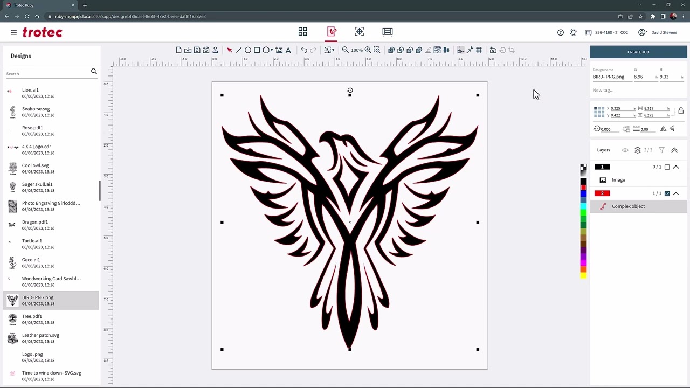Select the Polygon drawing tool
Screen dimensions: 690x388
(266, 50)
